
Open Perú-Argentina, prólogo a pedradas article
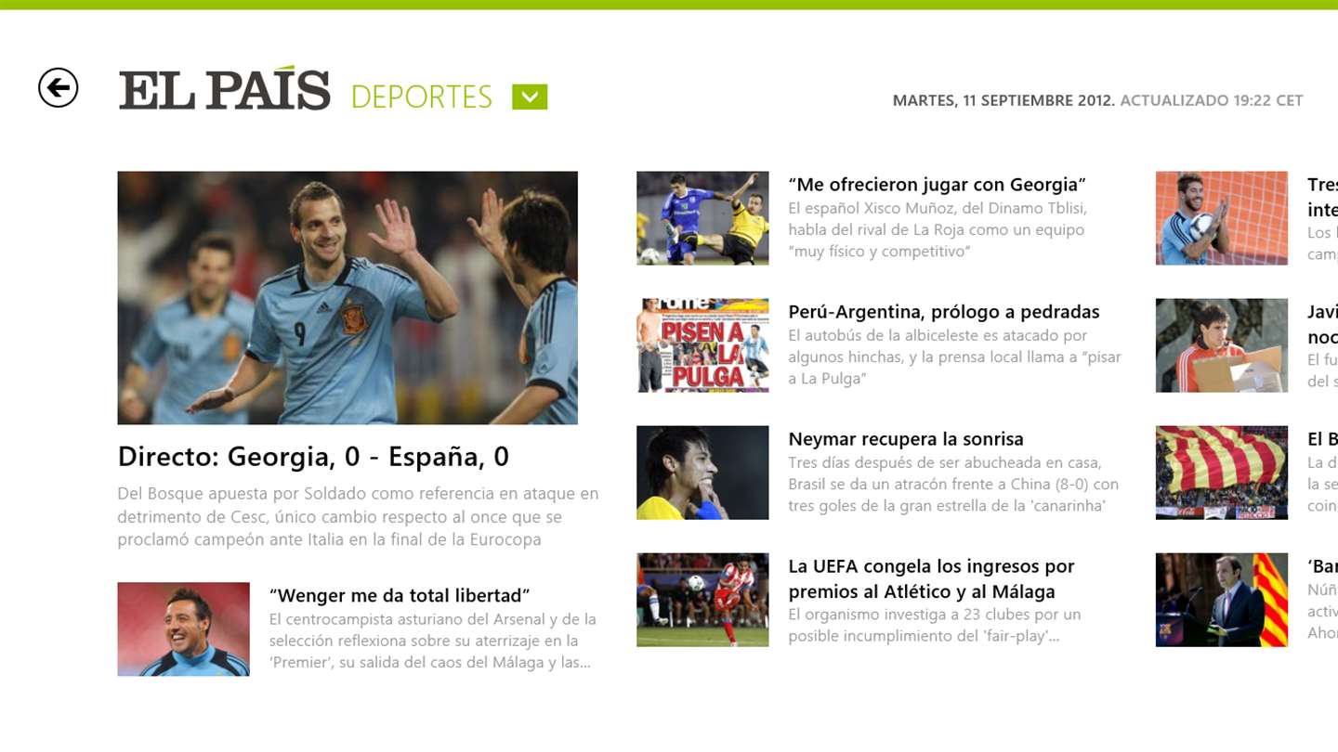[944, 312]
